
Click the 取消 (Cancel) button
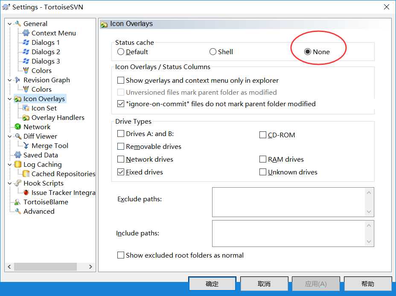[264, 284]
